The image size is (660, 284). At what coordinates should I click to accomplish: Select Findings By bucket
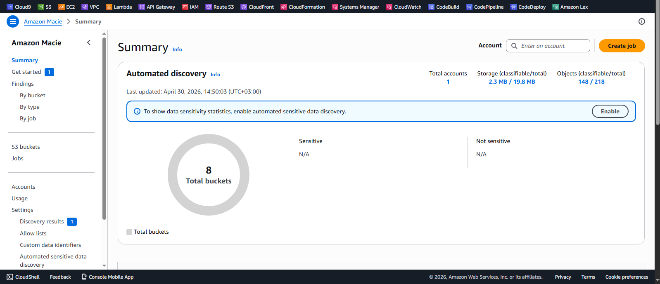click(33, 95)
